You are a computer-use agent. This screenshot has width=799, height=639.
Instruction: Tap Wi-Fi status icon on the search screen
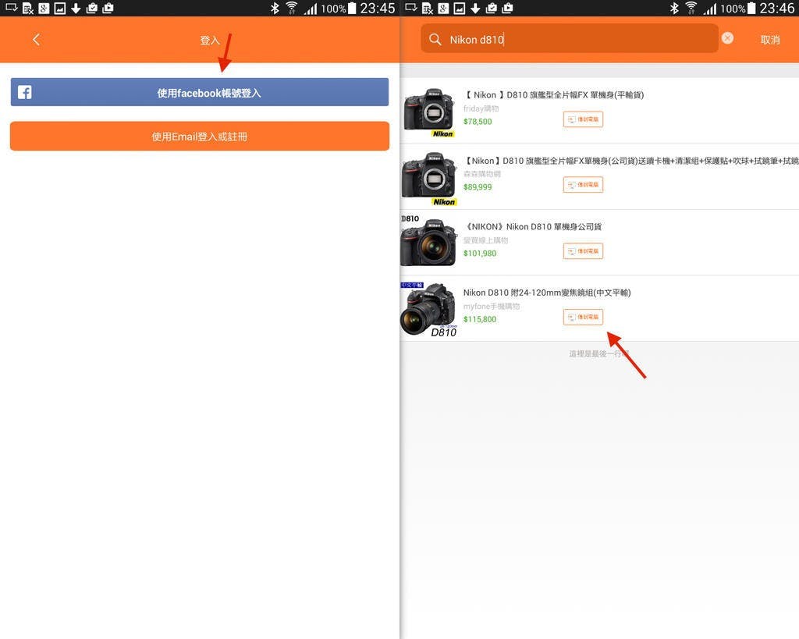pyautogui.click(x=691, y=8)
